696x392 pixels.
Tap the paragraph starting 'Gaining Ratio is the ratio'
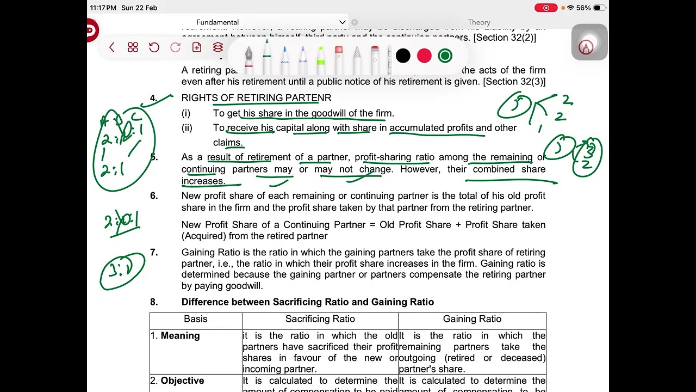coord(363,269)
